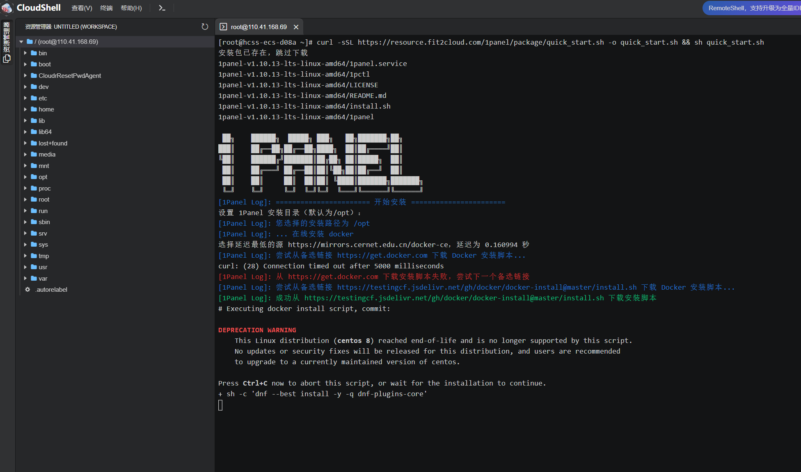Open the 查看(V) menu
The image size is (801, 472).
coord(82,8)
